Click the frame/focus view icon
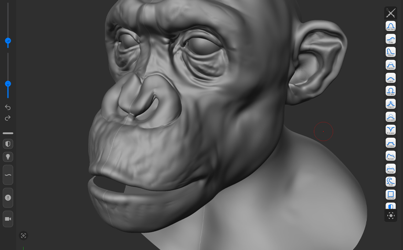Image resolution: width=403 pixels, height=250 pixels. pos(24,236)
